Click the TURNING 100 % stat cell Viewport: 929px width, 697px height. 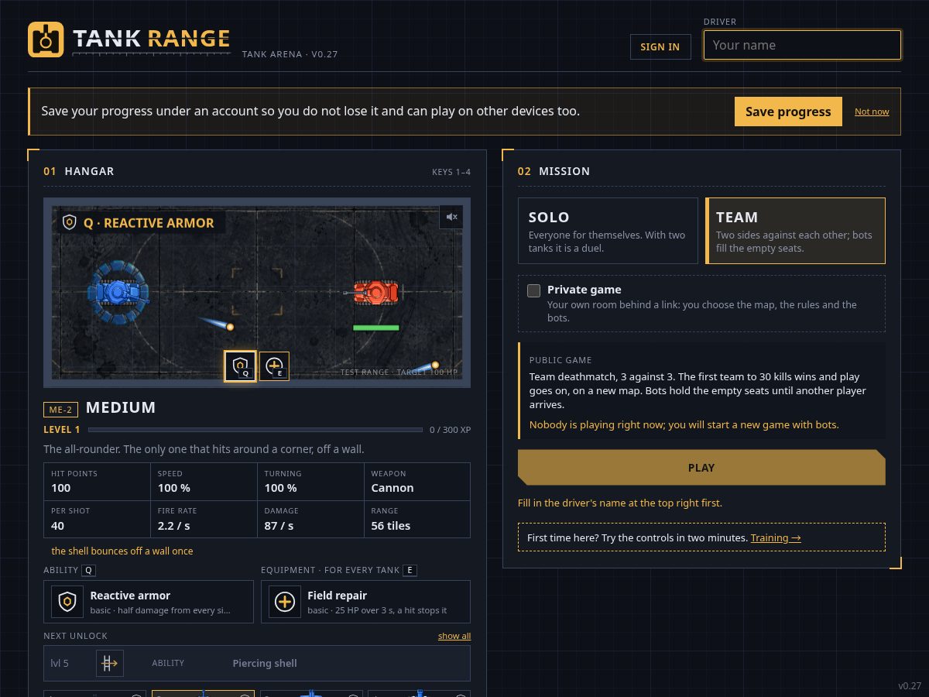pos(310,482)
